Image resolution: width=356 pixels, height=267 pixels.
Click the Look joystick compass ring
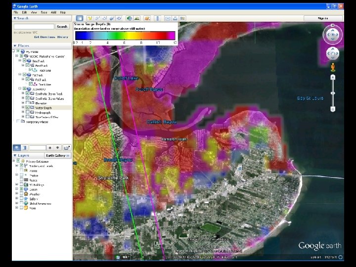(x=333, y=35)
